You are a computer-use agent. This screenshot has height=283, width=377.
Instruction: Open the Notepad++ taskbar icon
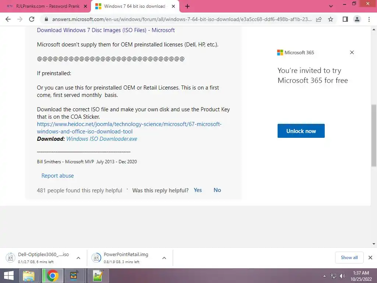[98, 276]
